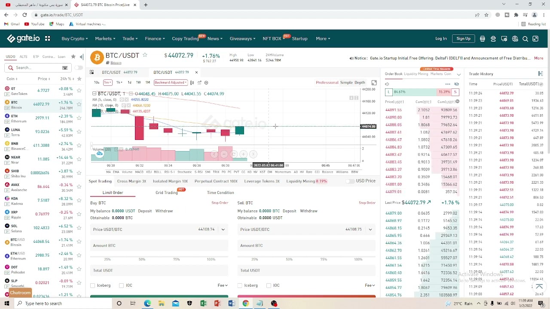Check the Buy-side IOC checkbox
This screenshot has width=550, height=309.
click(122, 285)
